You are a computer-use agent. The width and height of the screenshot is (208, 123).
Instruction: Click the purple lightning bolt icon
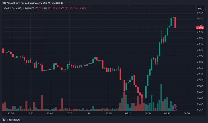[175, 108]
